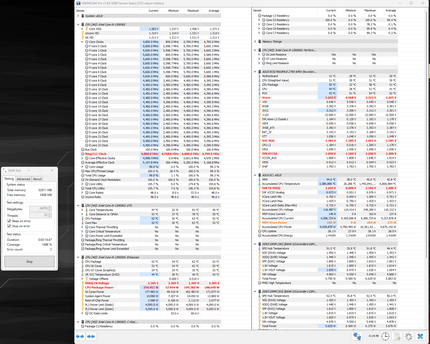Click the blue X close-sensors icon
This screenshot has width=430, height=344.
pyautogui.click(x=420, y=336)
